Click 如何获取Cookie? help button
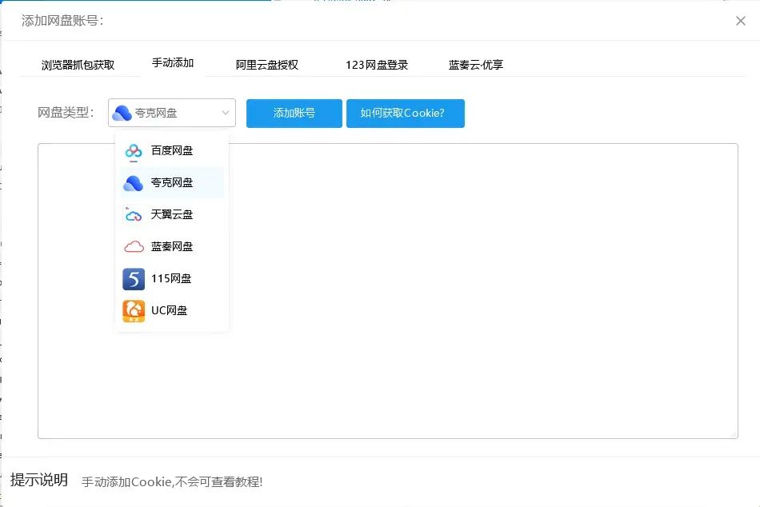Image resolution: width=760 pixels, height=507 pixels. pyautogui.click(x=406, y=114)
